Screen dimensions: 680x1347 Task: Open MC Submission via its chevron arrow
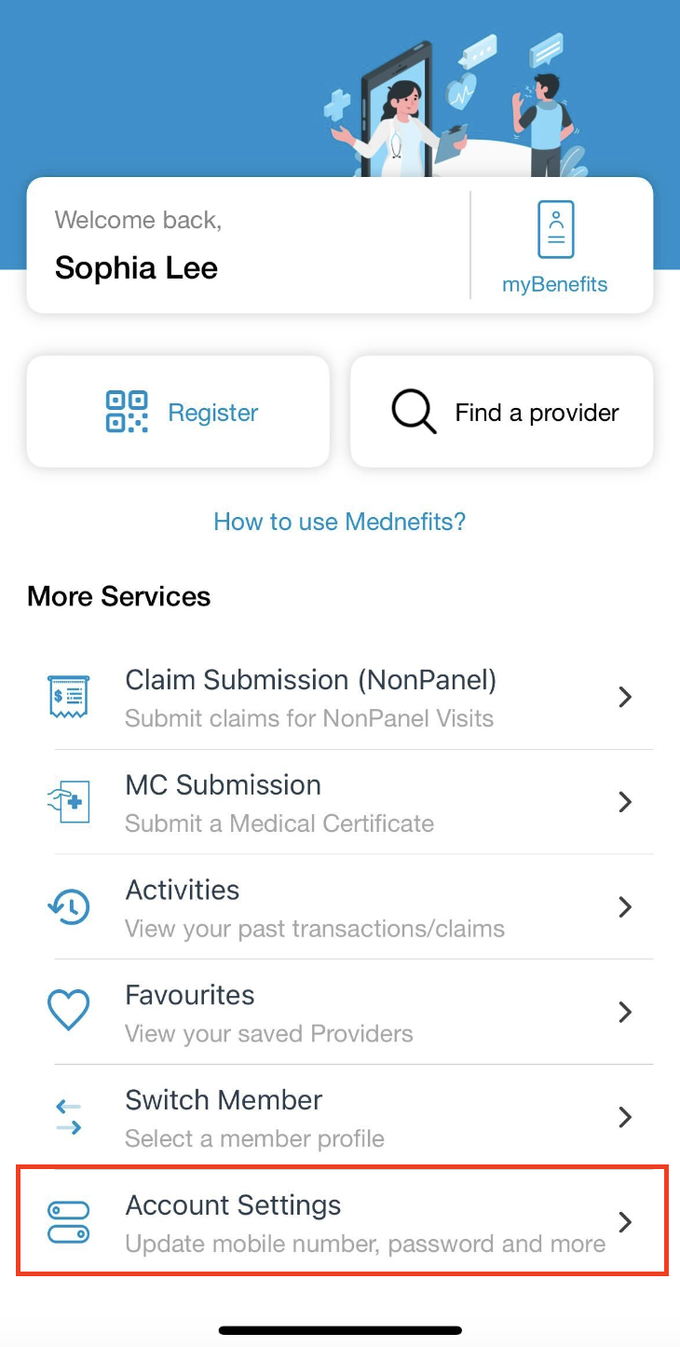(626, 802)
